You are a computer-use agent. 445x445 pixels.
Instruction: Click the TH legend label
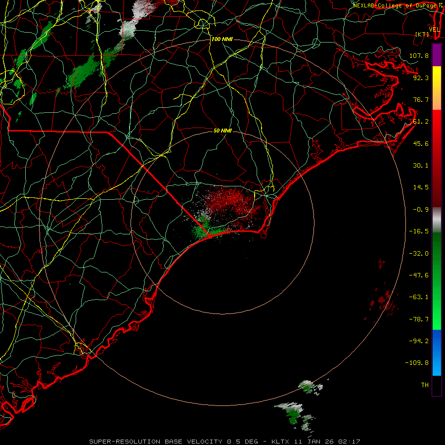click(425, 385)
